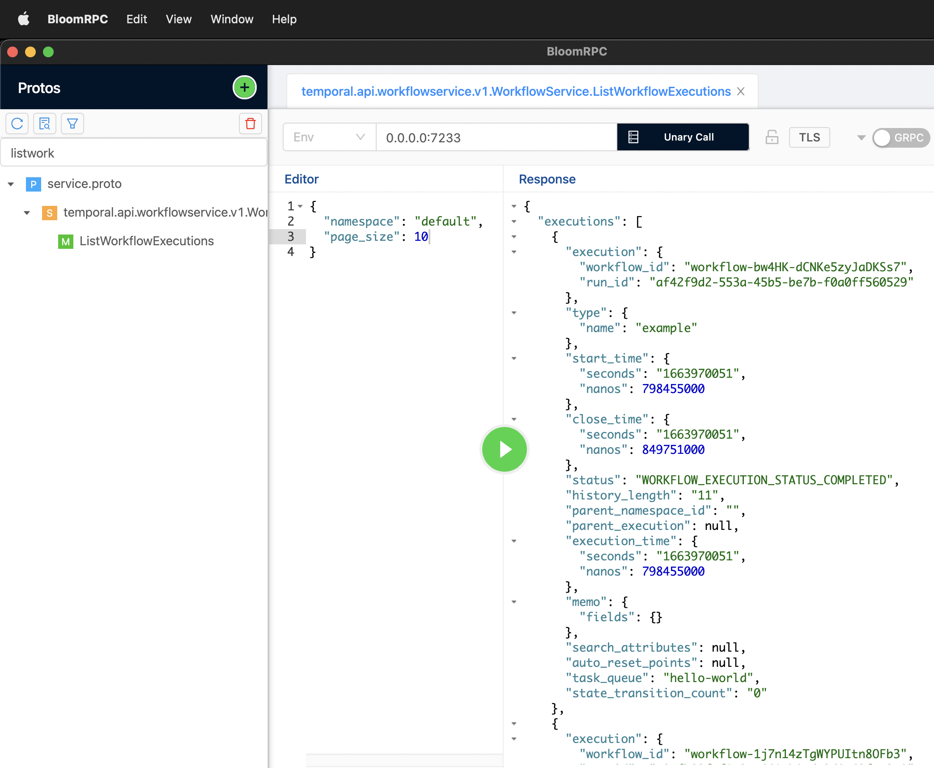This screenshot has height=768, width=934.
Task: Click the red delete all trash icon
Action: (x=250, y=124)
